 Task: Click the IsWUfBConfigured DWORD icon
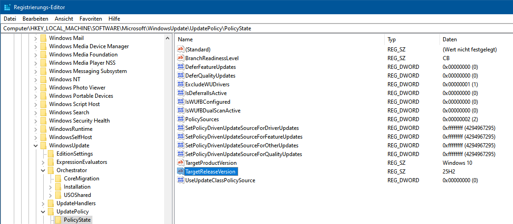click(180, 101)
